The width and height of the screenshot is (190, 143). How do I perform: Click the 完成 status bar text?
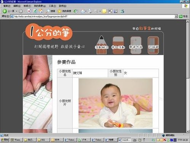(6, 135)
